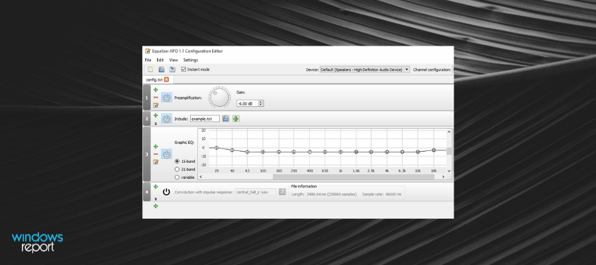
Task: Close the config.txt tab
Action: [x=166, y=80]
